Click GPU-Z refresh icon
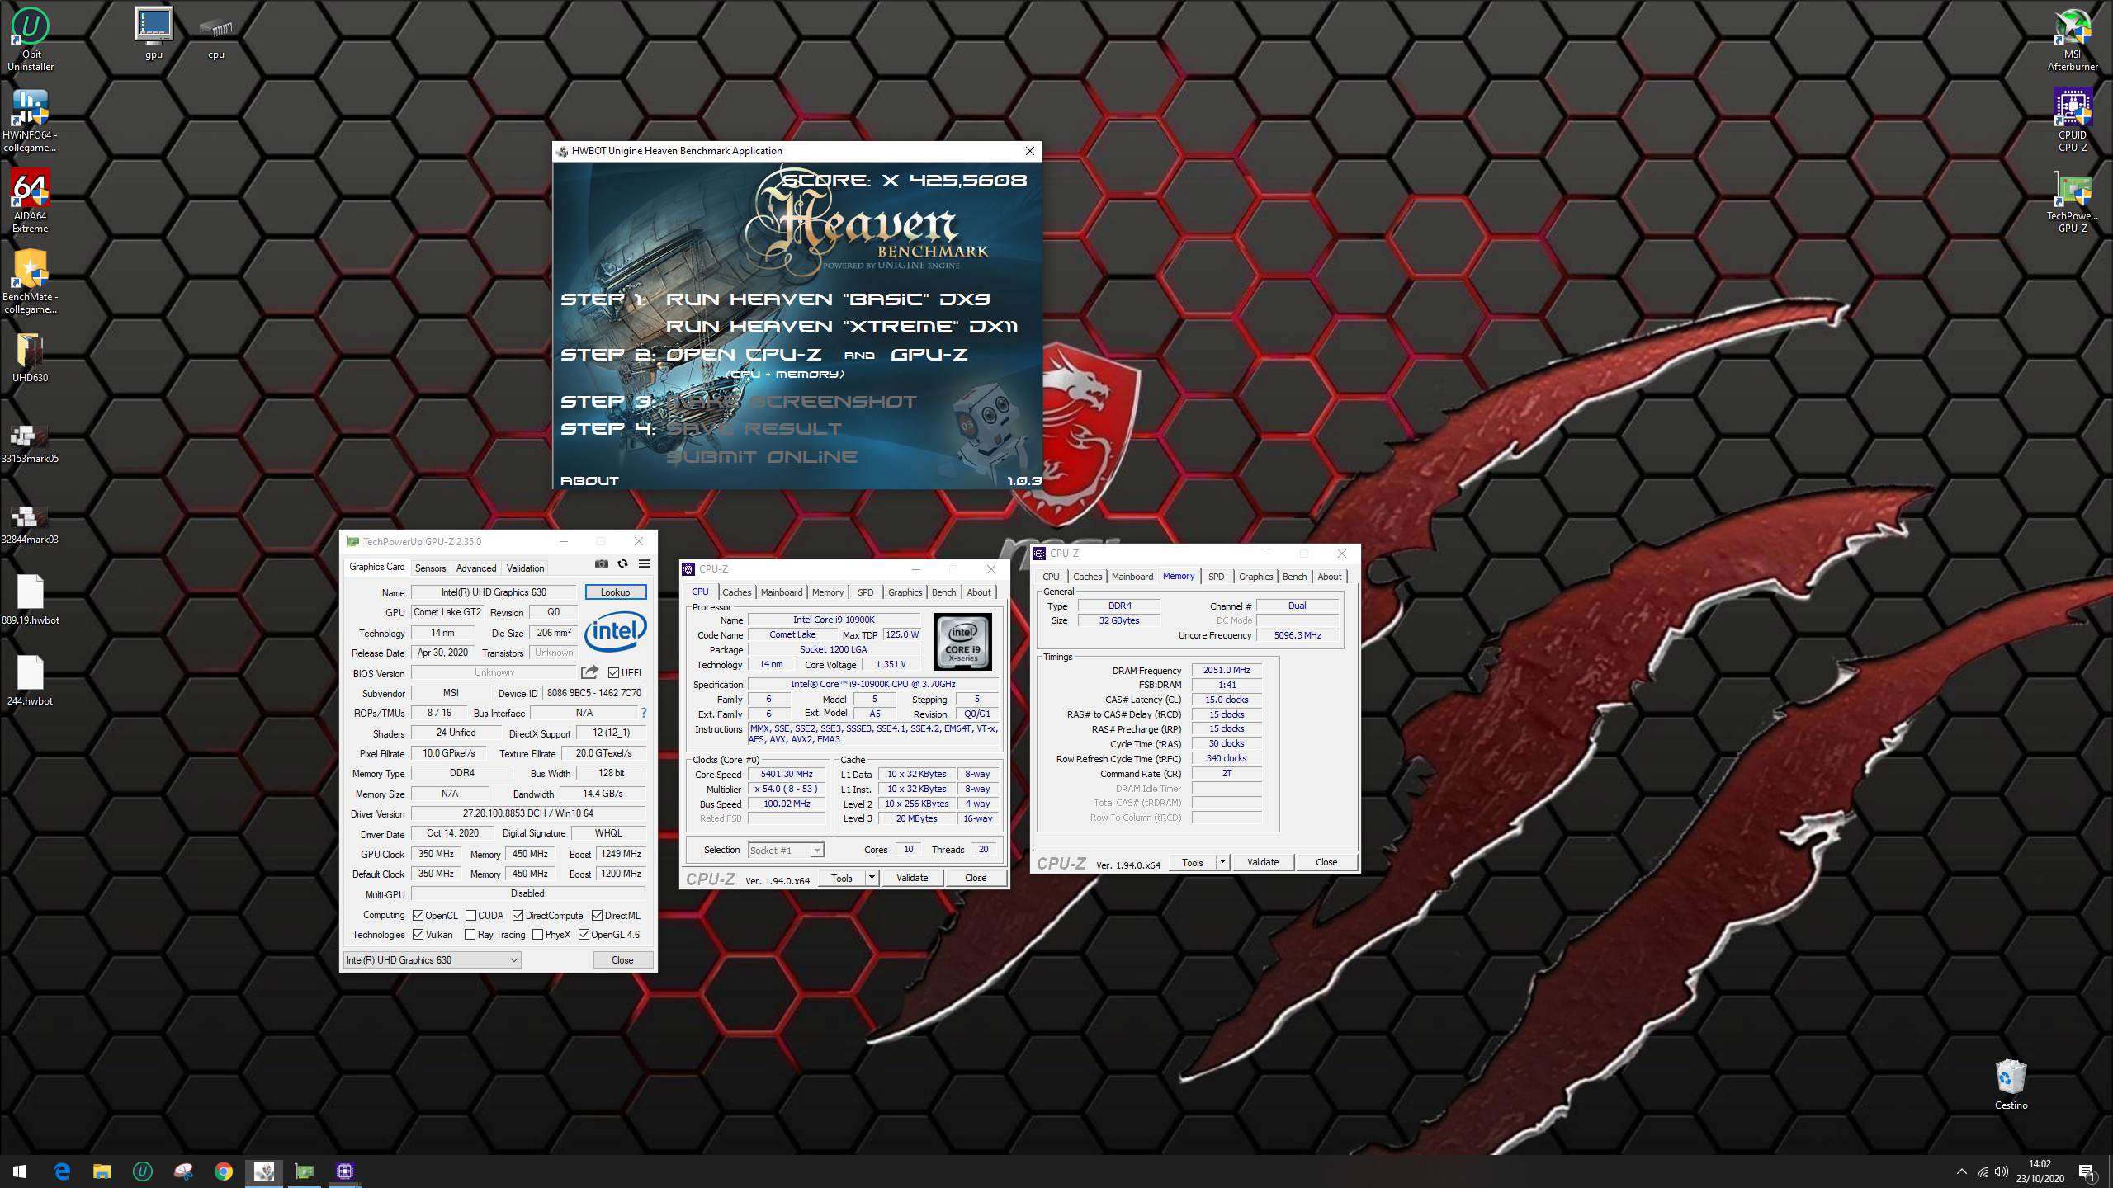This screenshot has height=1188, width=2113. (623, 564)
